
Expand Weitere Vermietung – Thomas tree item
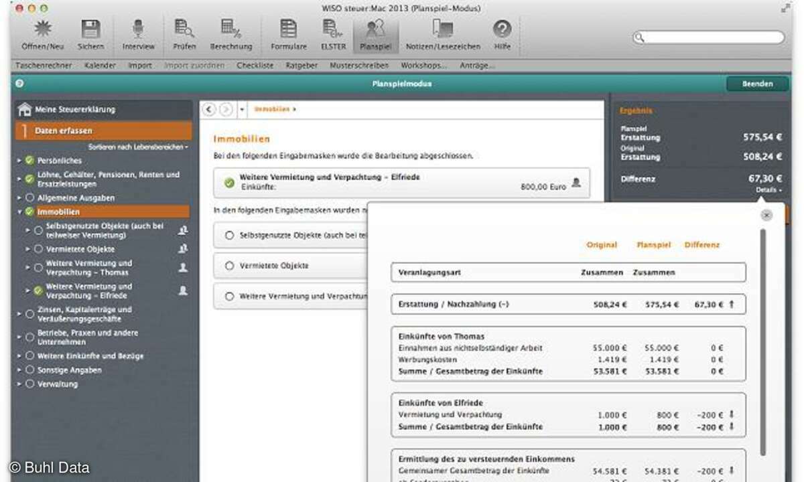tap(28, 268)
